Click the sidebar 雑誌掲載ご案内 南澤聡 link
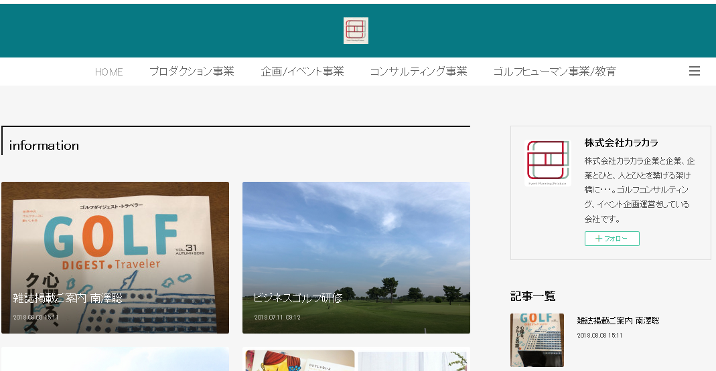 (618, 321)
